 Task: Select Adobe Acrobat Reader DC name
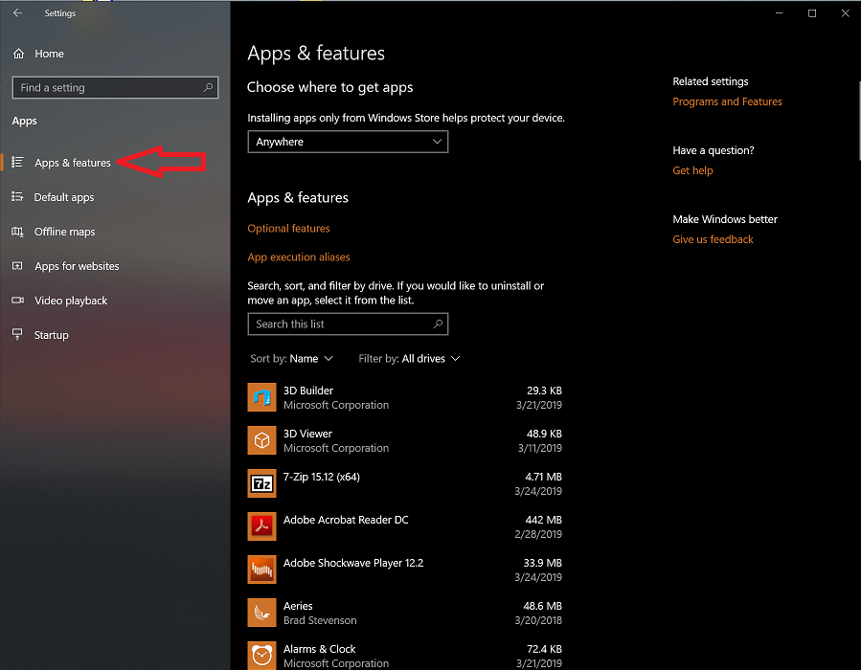pos(346,520)
